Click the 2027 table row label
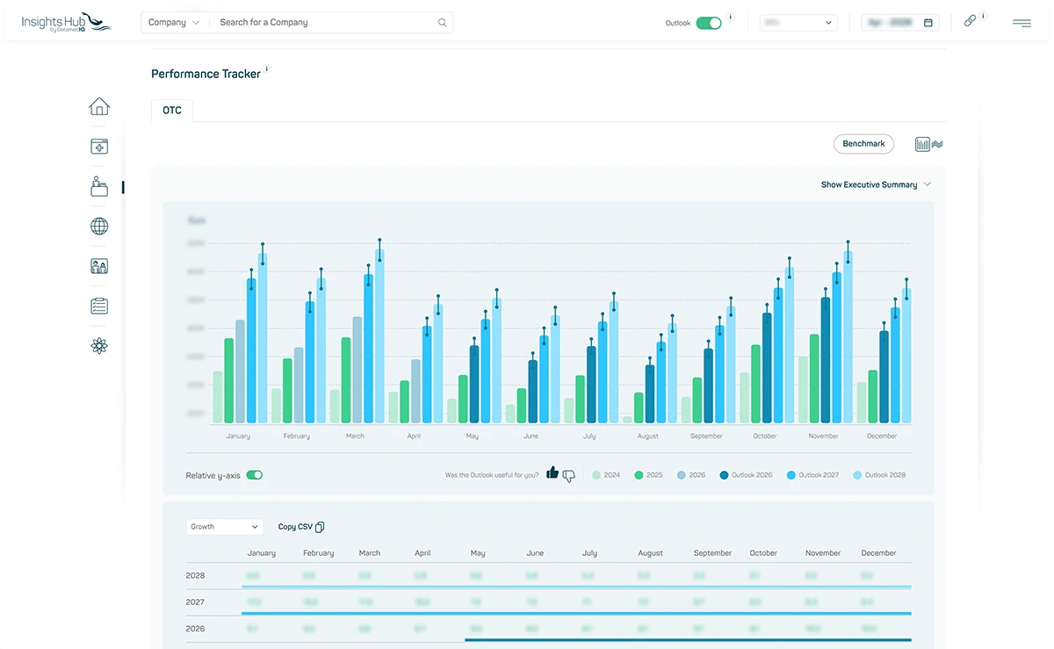The width and height of the screenshot is (1054, 649). pos(195,602)
